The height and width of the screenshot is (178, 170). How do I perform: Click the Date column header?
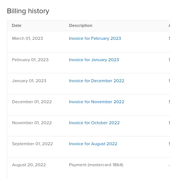(x=17, y=25)
